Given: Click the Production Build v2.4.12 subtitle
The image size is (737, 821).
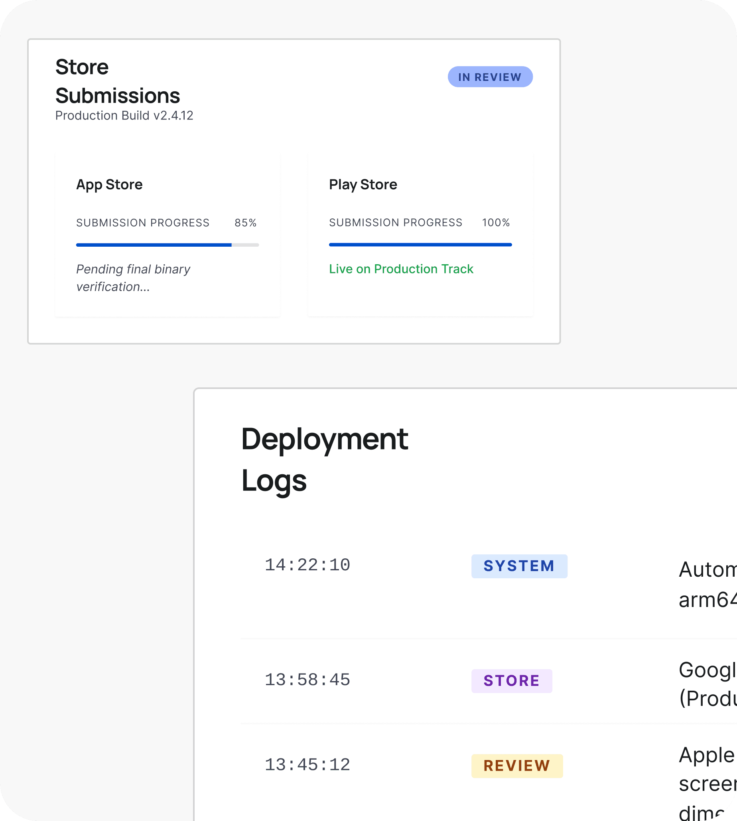Looking at the screenshot, I should pyautogui.click(x=124, y=116).
